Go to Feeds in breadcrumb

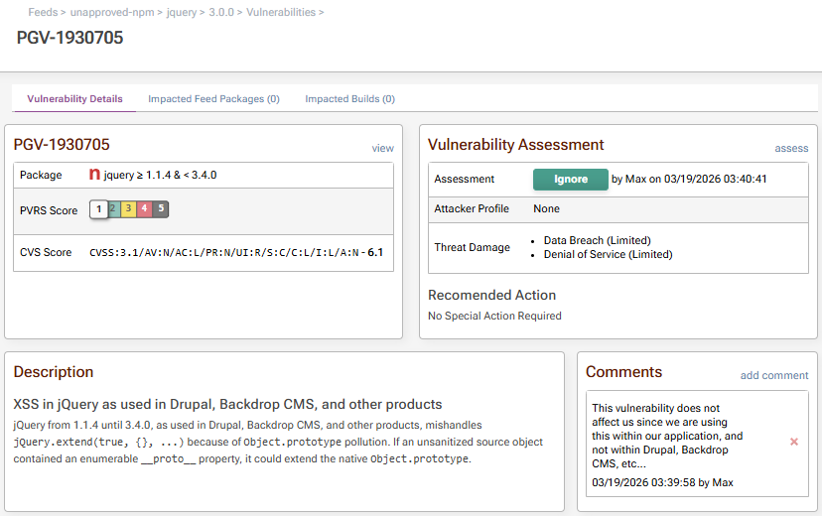43,12
